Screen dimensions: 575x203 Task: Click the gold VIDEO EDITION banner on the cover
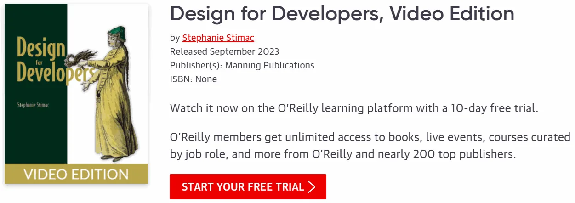pos(76,174)
